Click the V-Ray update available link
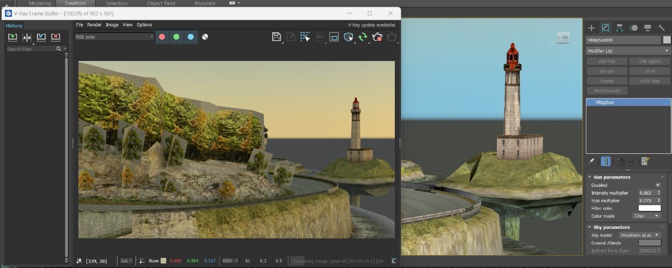The height and width of the screenshot is (268, 672). click(372, 25)
